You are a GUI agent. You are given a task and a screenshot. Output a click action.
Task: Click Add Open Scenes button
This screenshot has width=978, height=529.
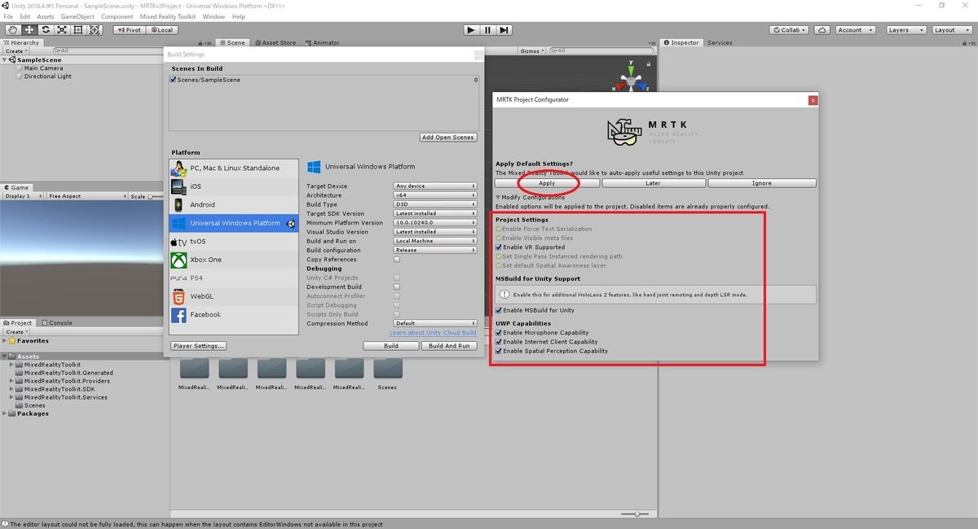[448, 138]
